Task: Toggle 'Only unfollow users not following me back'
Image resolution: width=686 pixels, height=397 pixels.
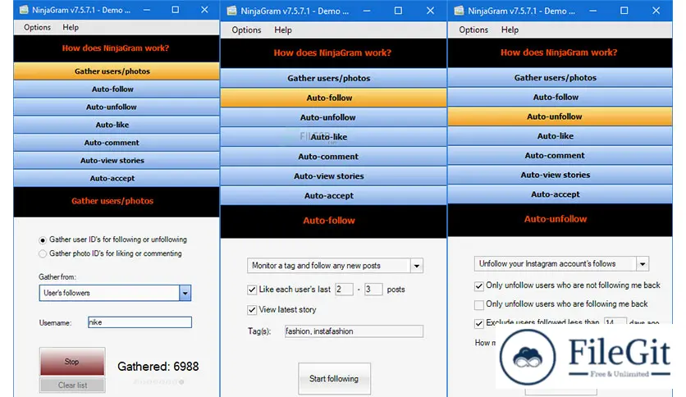Action: point(479,286)
